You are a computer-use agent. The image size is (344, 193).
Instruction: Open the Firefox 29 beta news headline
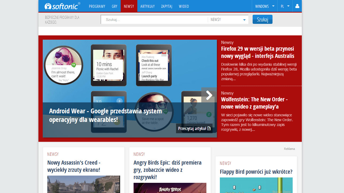(x=257, y=52)
